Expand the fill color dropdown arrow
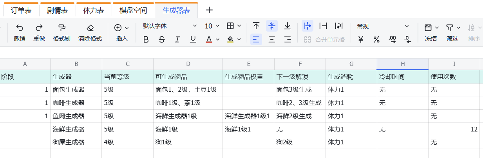The height and width of the screenshot is (158, 483). pyautogui.click(x=239, y=39)
